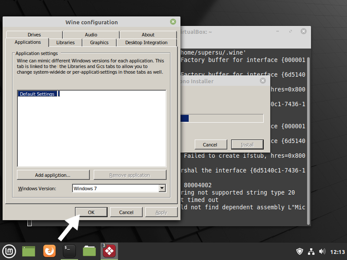347x260 pixels.
Task: Select the Wine taskbar icon
Action: tap(109, 251)
